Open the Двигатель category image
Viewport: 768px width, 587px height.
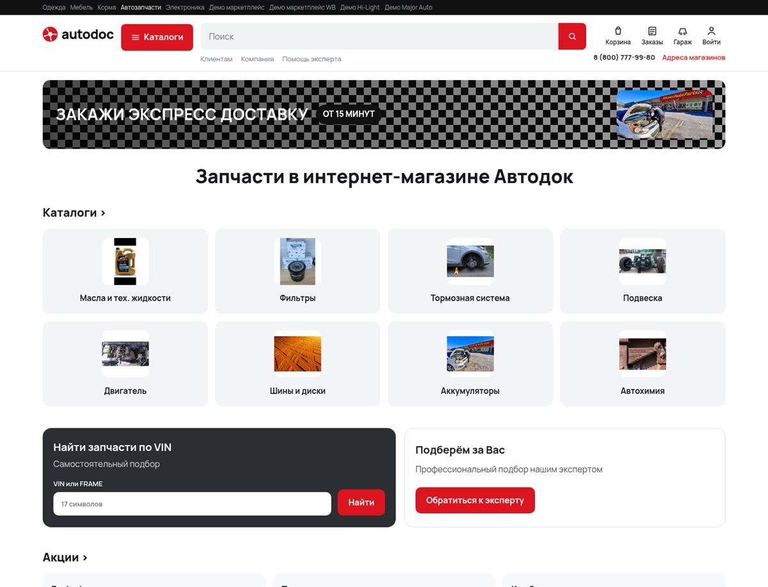tap(125, 353)
